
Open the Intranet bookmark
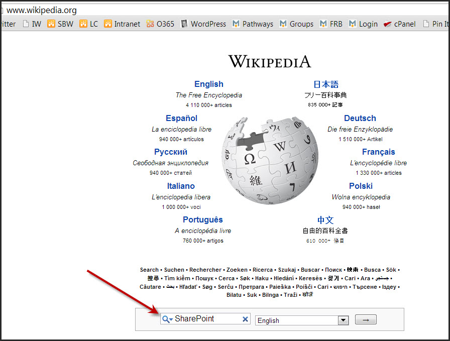[122, 24]
